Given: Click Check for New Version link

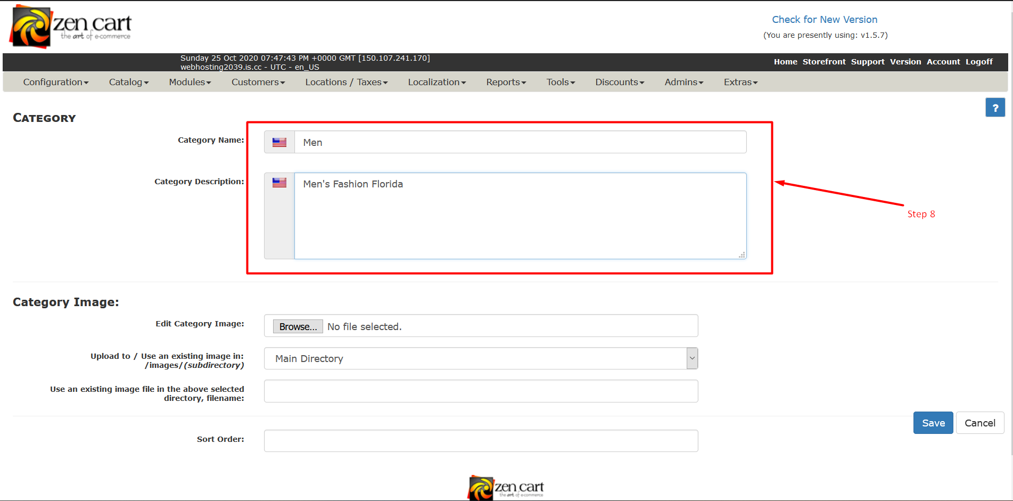Looking at the screenshot, I should 825,20.
